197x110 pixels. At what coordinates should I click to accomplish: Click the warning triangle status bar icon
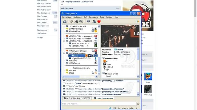tap(110, 108)
